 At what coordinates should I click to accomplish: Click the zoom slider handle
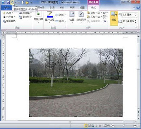[x=124, y=125]
